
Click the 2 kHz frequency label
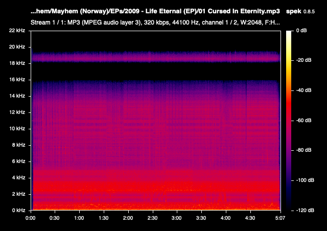pyautogui.click(x=18, y=194)
